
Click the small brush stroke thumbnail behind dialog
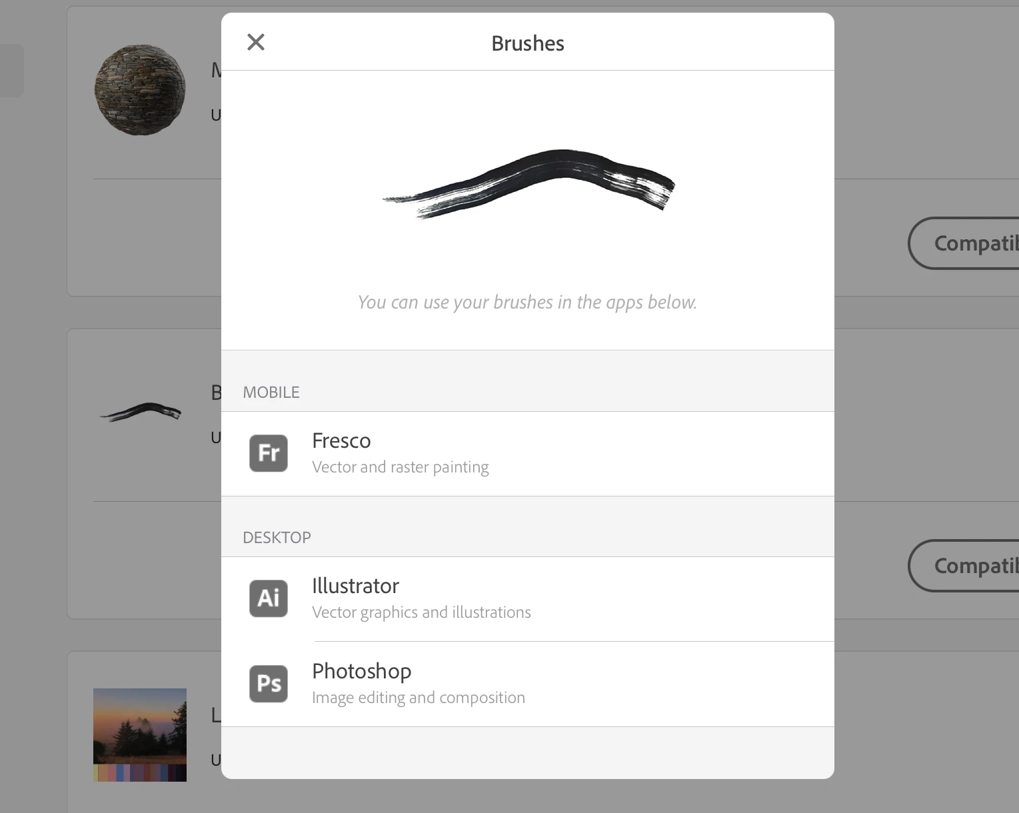[x=140, y=412]
